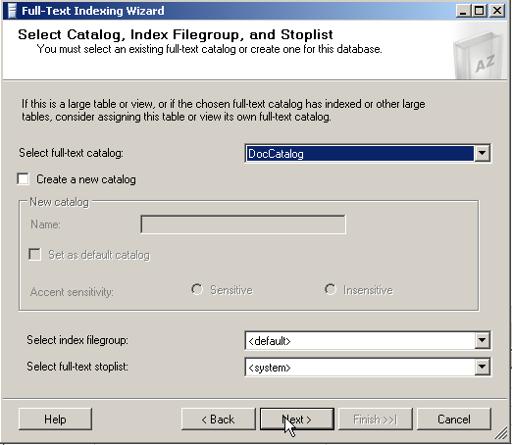This screenshot has height=445, width=512.
Task: Expand the index filegroup dropdown
Action: click(x=482, y=340)
